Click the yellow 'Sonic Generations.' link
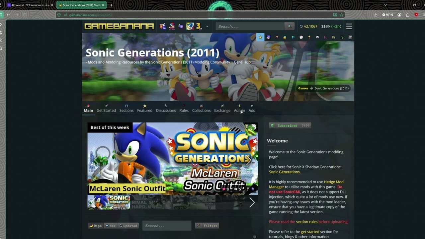This screenshot has height=239, width=425. (x=285, y=172)
